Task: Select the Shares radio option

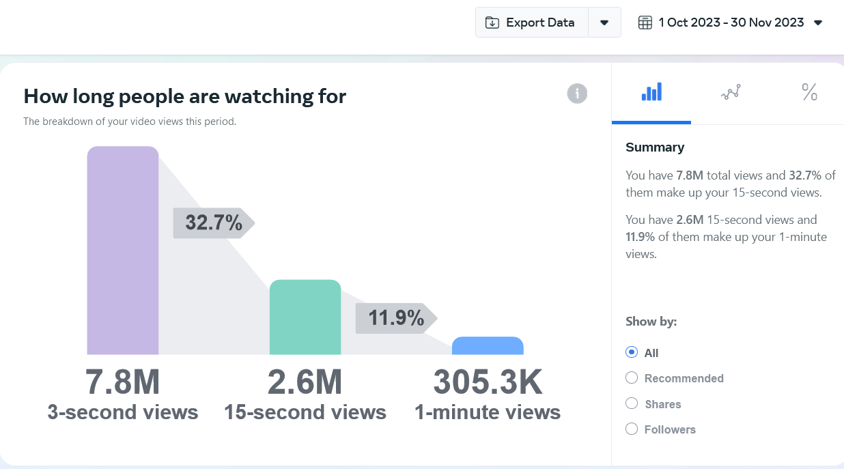Action: tap(632, 404)
